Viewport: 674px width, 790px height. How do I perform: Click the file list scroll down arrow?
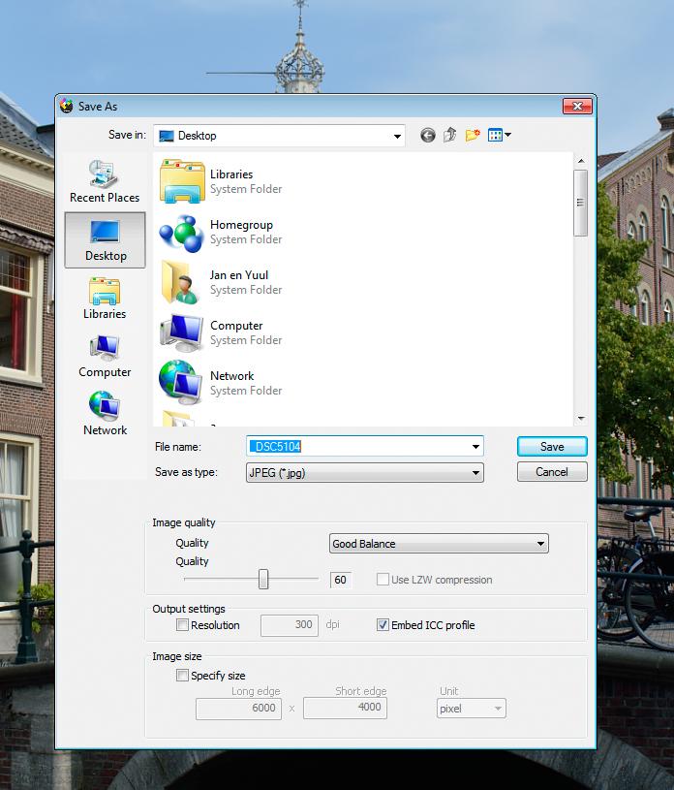(x=580, y=418)
